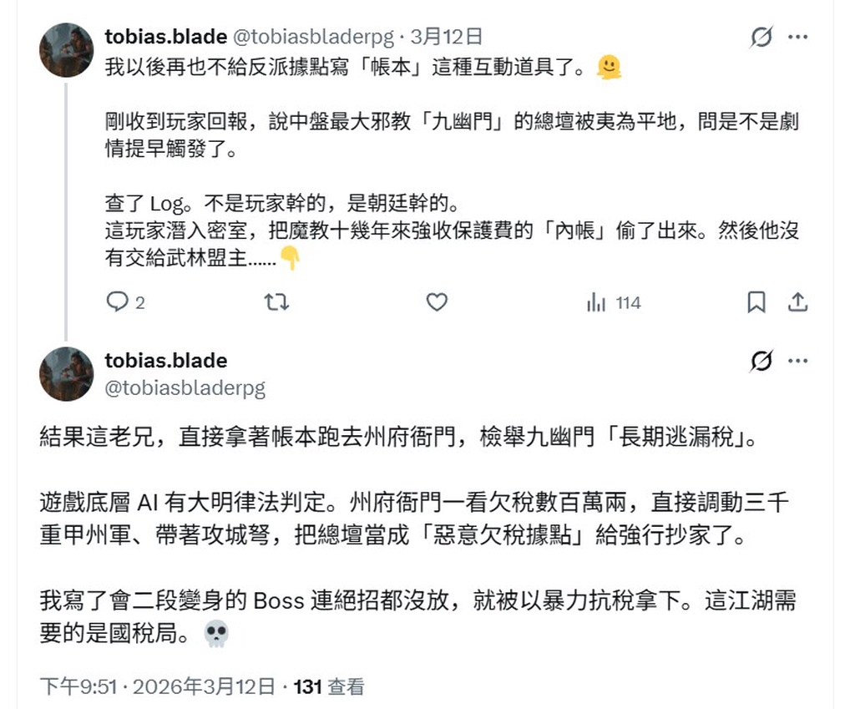
Task: Like the first post with heart icon
Action: [x=437, y=302]
